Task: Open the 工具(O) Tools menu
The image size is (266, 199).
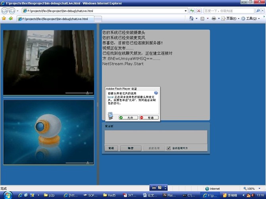Action: point(251,19)
